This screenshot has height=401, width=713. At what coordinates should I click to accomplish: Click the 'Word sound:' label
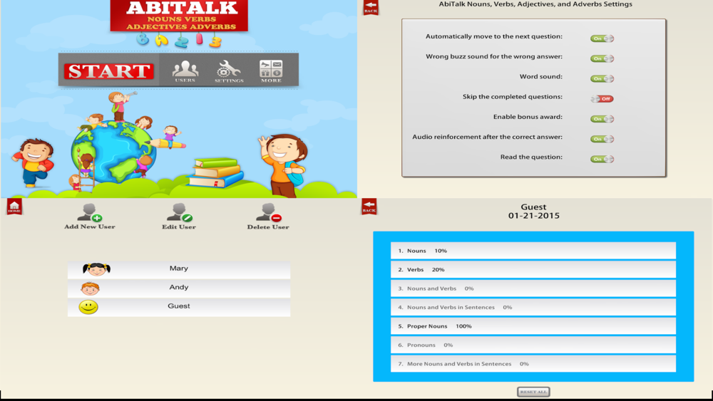tap(541, 77)
